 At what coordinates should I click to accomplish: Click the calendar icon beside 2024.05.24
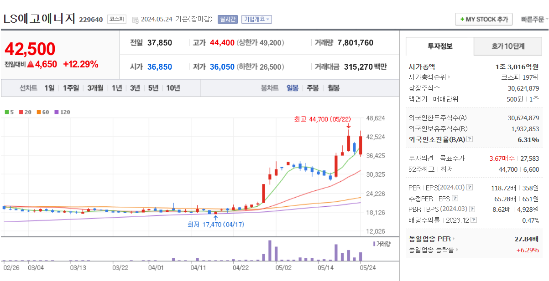tap(135, 19)
